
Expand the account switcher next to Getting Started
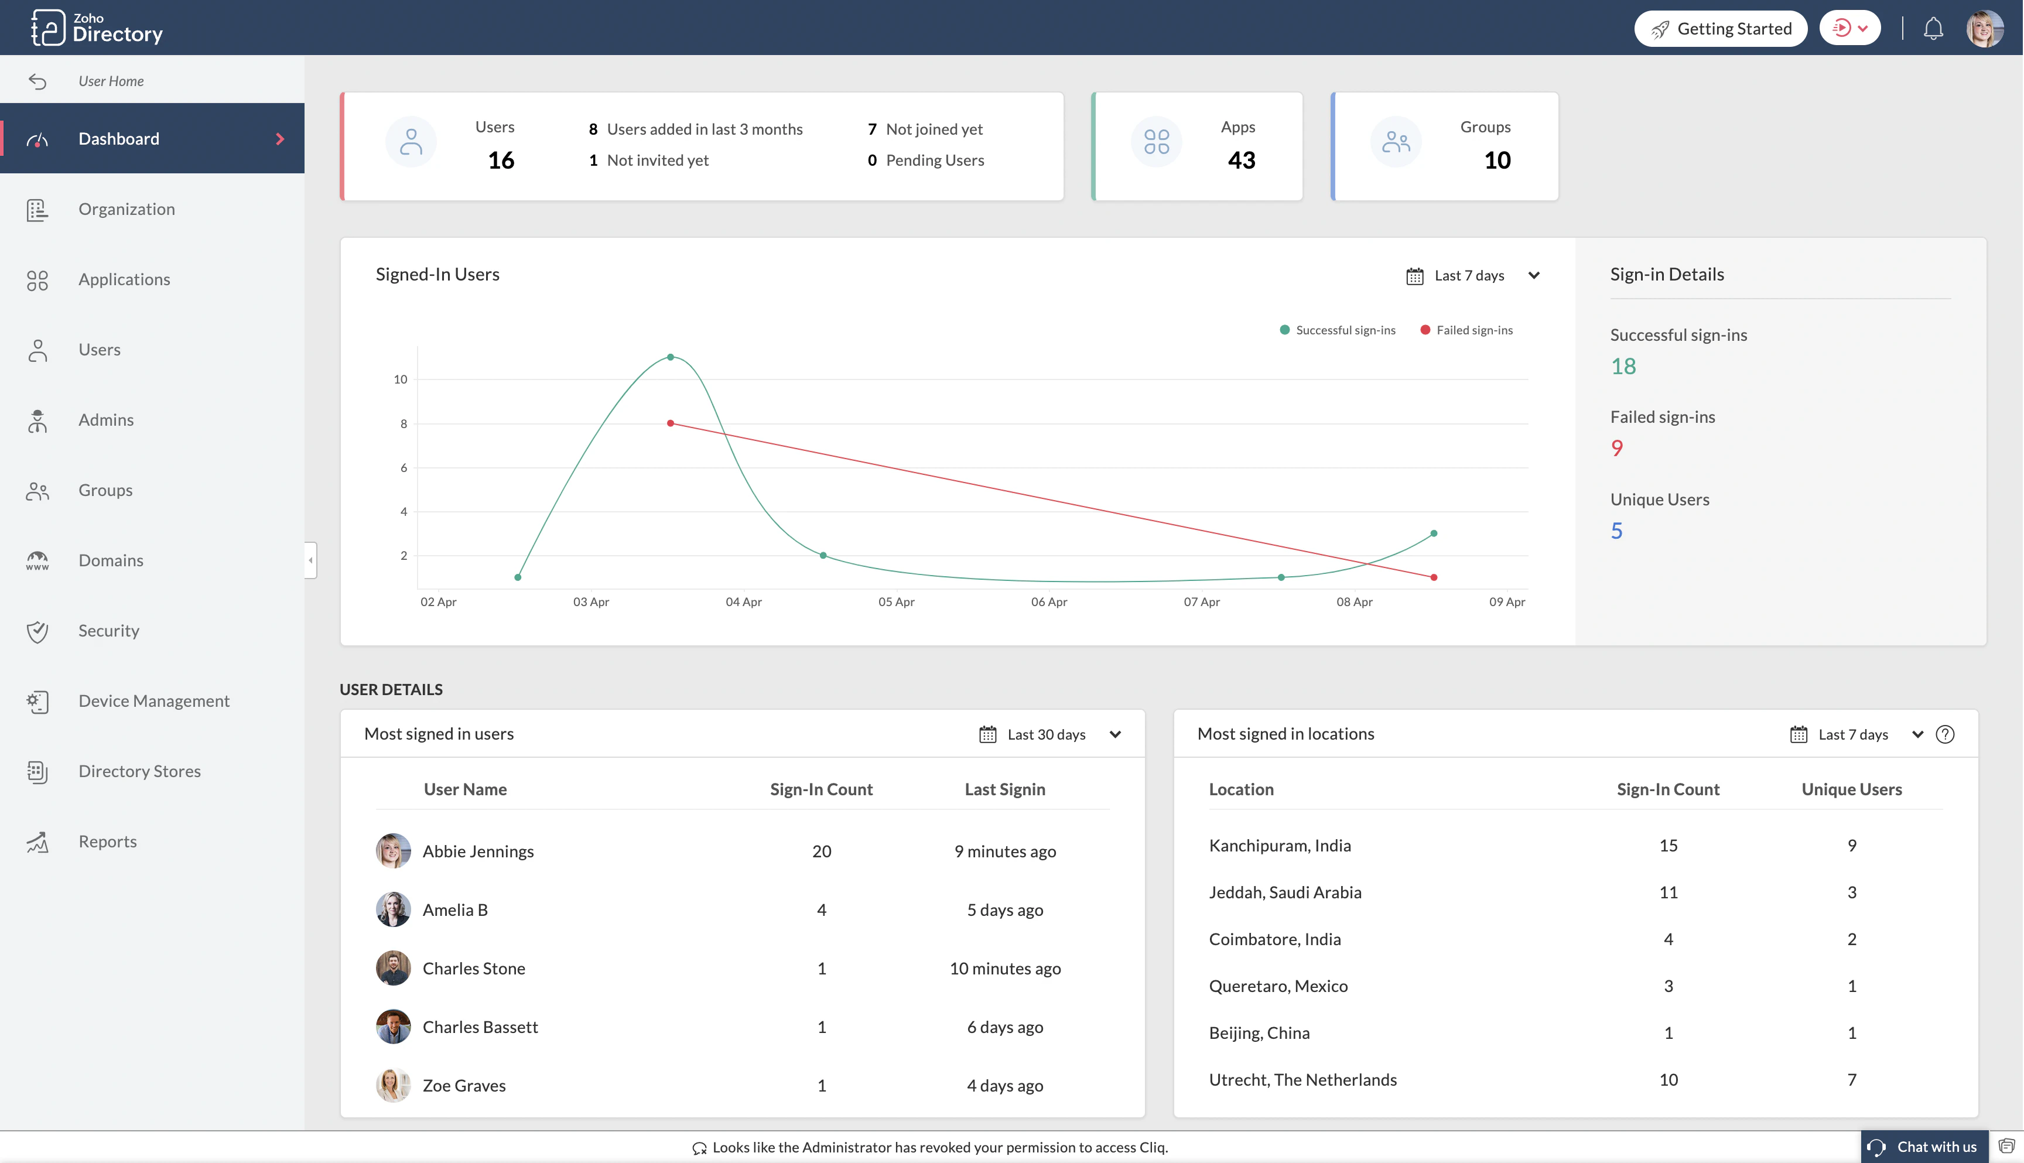coord(1850,28)
